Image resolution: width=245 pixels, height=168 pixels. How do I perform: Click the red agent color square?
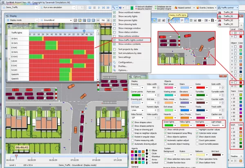pos(132,151)
